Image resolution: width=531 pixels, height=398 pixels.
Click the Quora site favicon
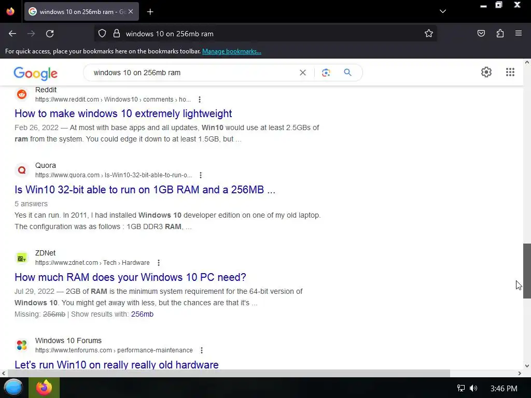(x=22, y=170)
